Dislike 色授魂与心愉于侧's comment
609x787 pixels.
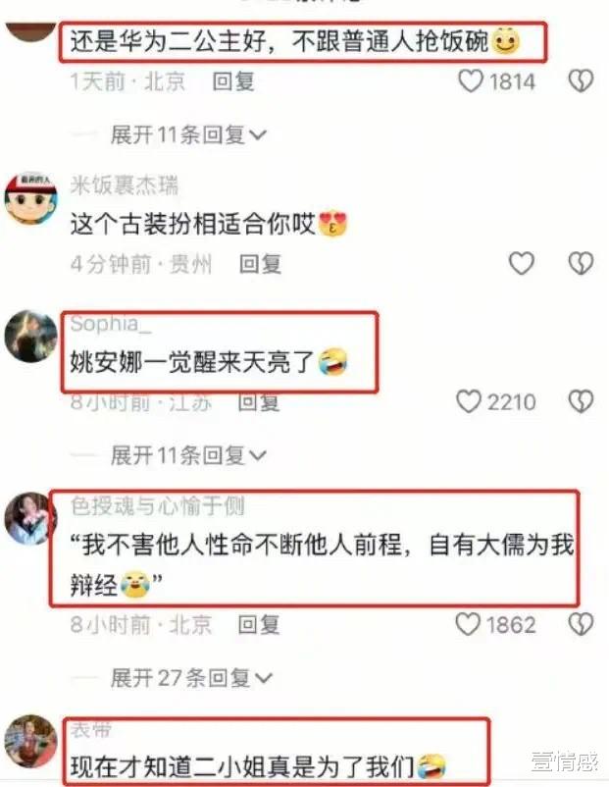click(x=581, y=624)
